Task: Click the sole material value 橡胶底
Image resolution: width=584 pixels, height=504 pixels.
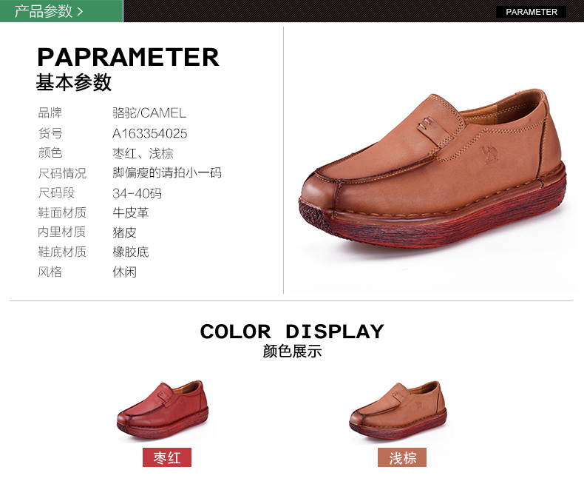Action: pos(131,252)
